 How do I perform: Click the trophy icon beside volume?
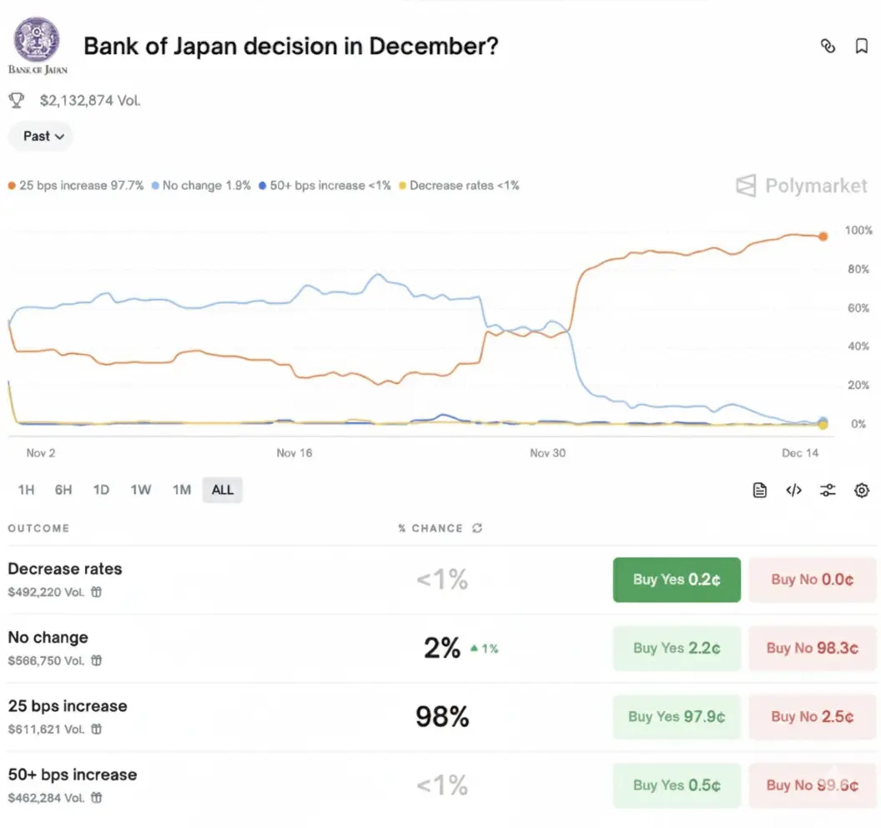pos(16,100)
